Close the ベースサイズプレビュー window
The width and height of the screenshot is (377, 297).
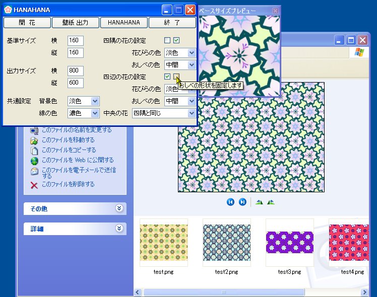(x=276, y=11)
